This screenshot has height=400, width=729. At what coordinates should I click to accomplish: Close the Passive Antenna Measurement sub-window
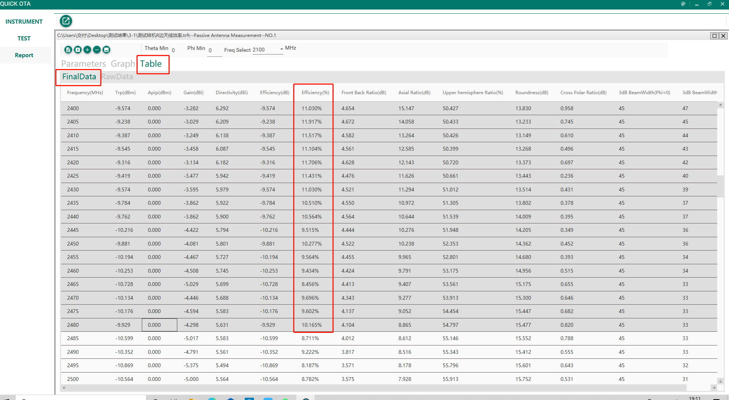(723, 35)
